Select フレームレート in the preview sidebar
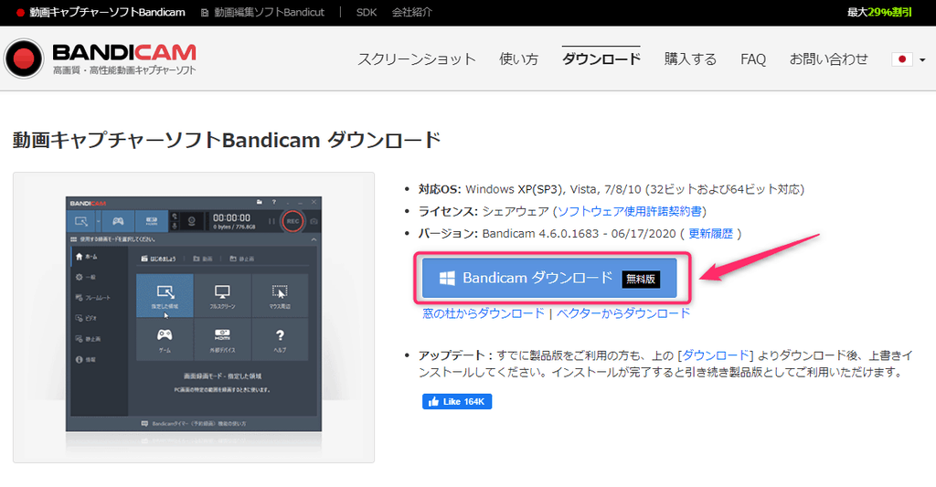The image size is (936, 487). point(93,297)
